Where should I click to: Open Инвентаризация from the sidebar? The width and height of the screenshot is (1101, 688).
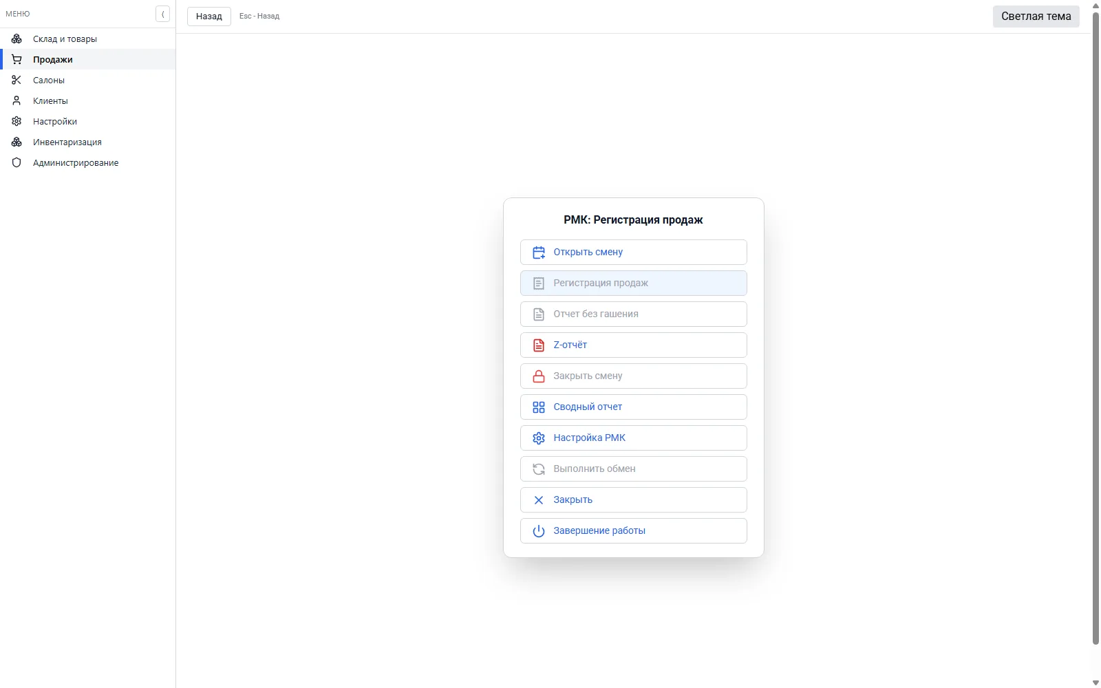coord(88,142)
